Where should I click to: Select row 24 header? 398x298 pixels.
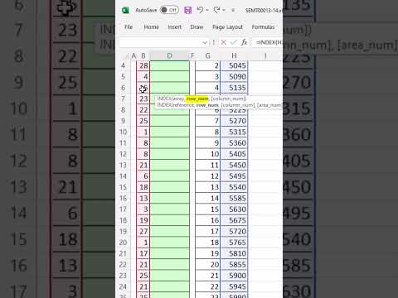coord(124,286)
